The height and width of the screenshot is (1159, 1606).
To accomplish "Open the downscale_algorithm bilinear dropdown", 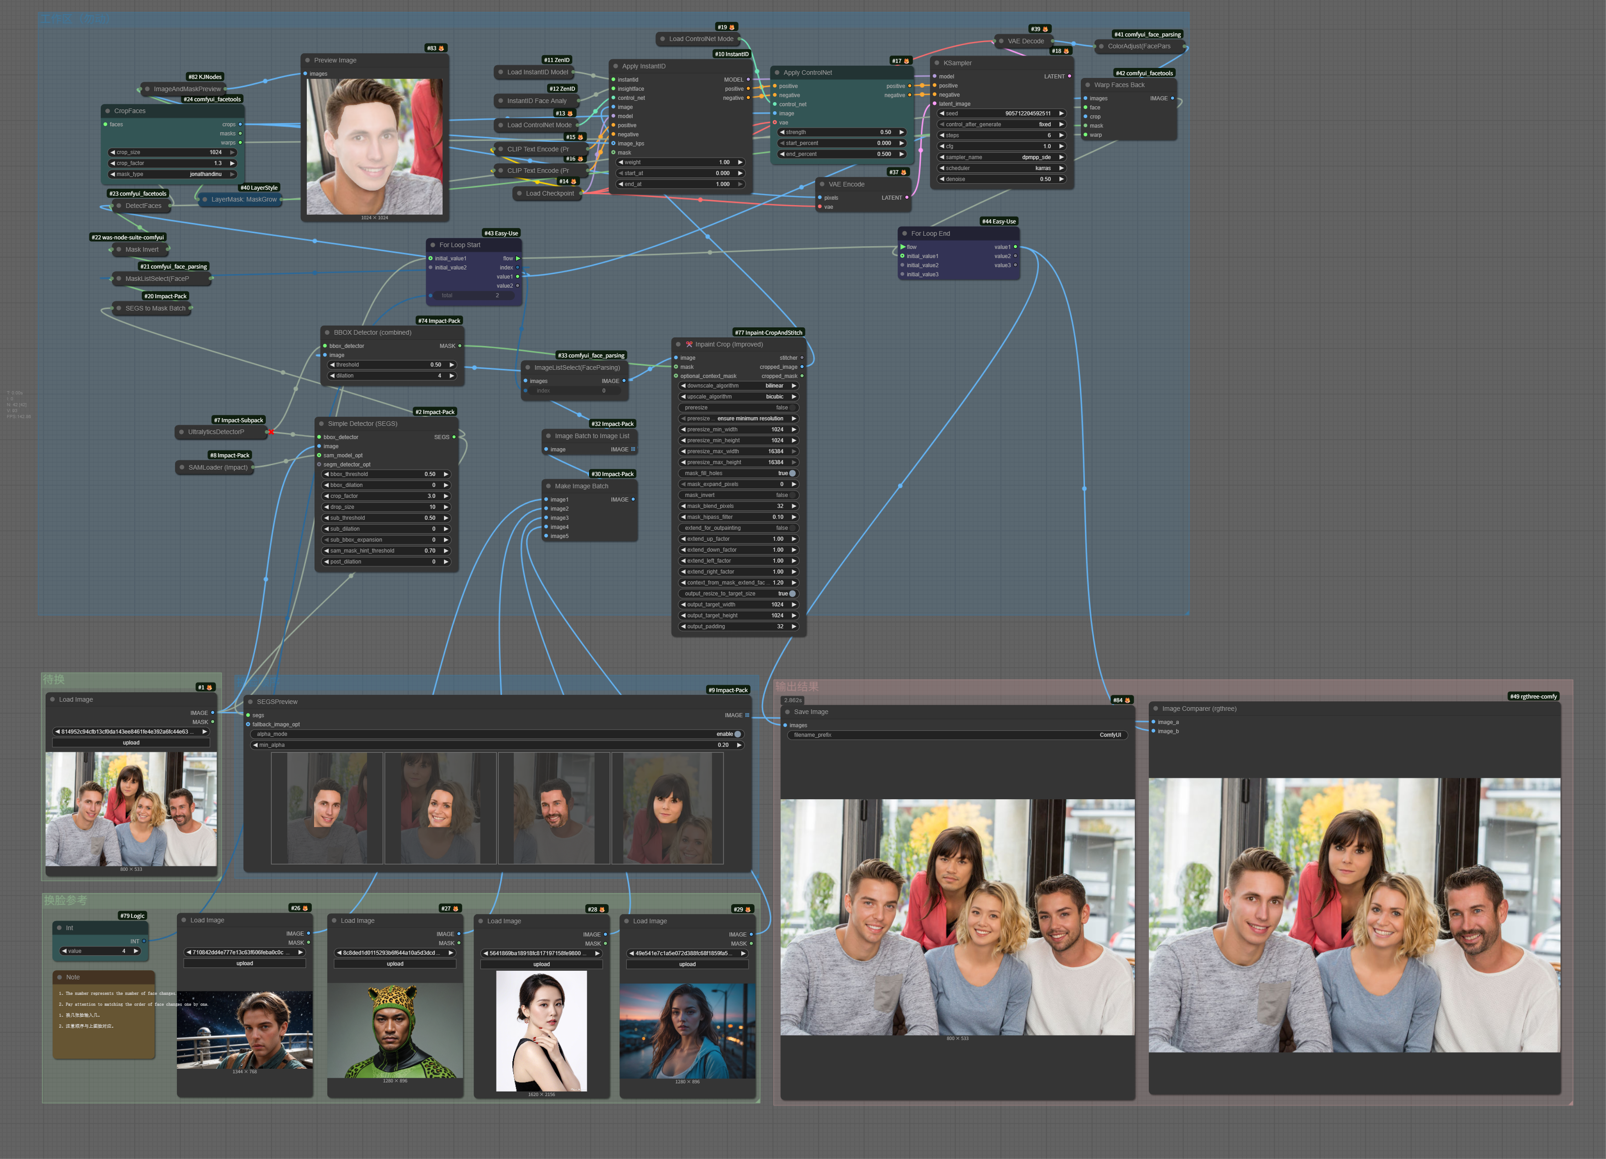I will [x=738, y=386].
